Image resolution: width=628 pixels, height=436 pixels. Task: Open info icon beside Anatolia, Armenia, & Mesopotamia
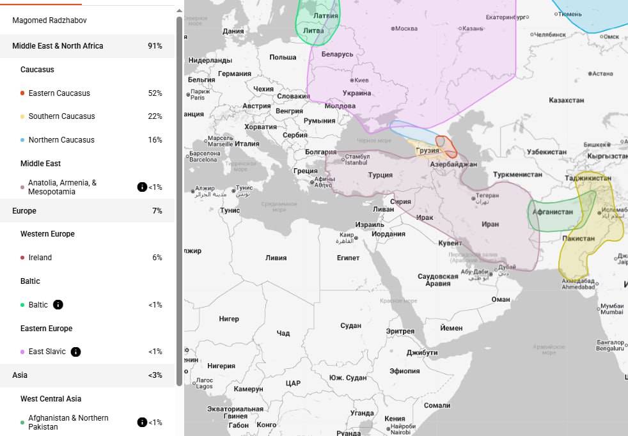142,187
